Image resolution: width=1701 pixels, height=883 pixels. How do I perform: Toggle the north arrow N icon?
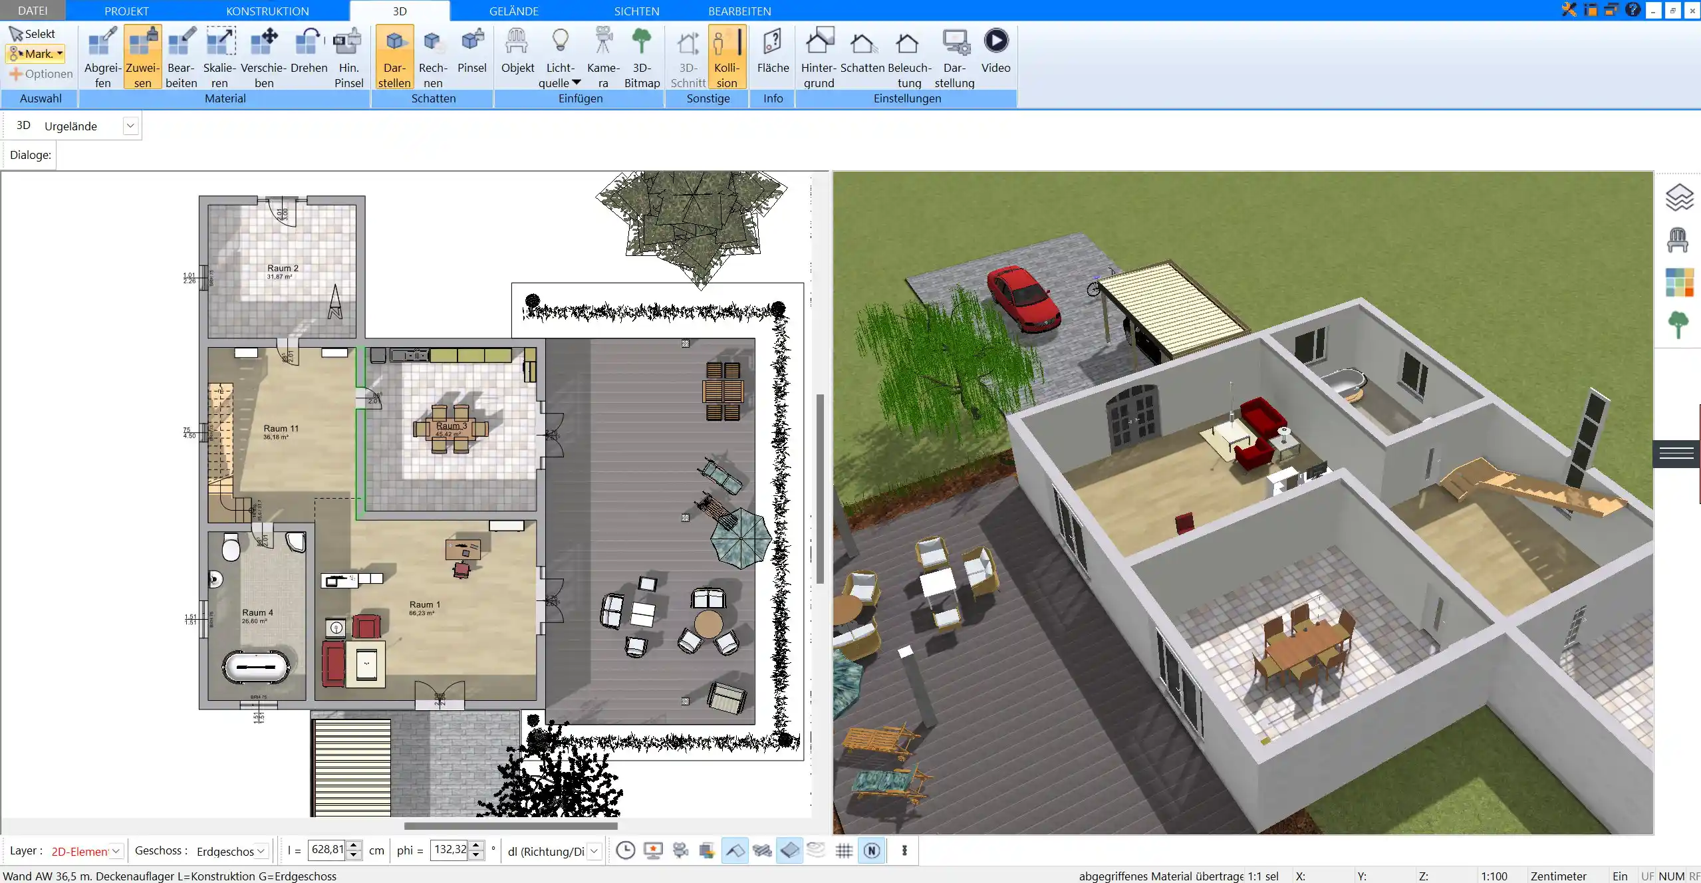coord(872,850)
